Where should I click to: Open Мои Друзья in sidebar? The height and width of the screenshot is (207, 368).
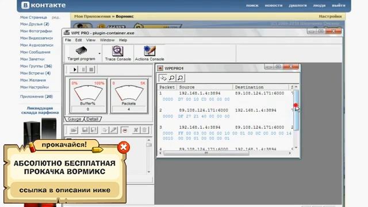[x=34, y=24]
